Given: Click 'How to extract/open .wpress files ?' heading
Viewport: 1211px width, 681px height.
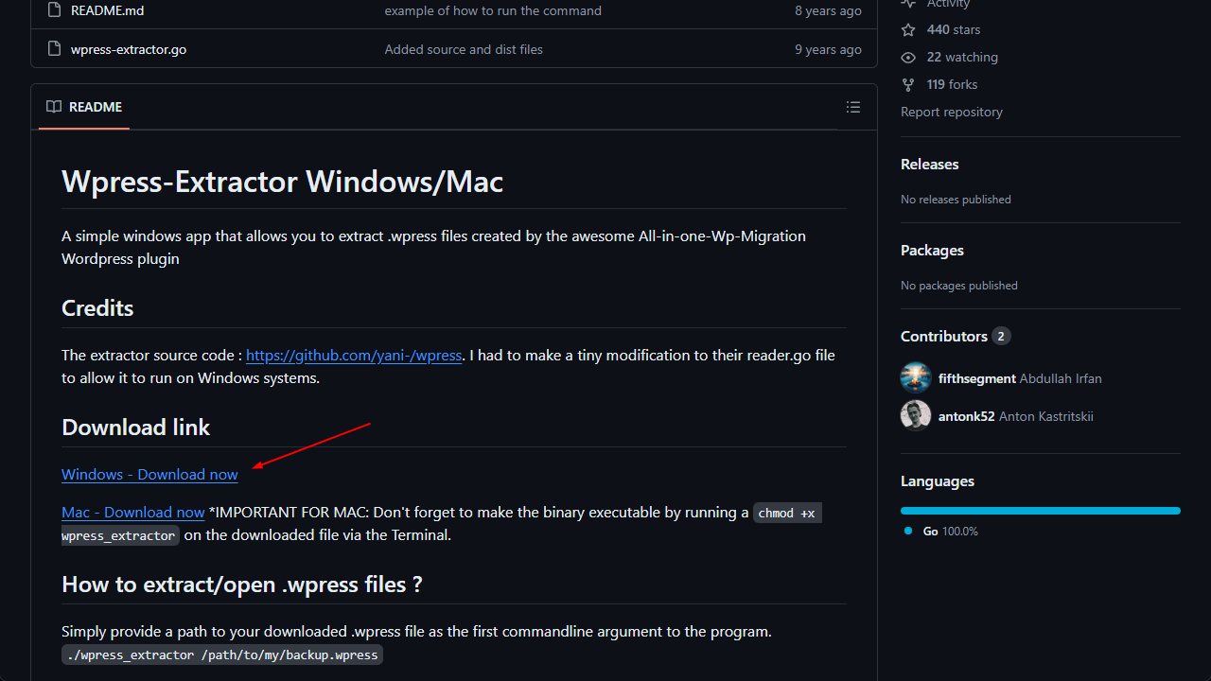Looking at the screenshot, I should coord(241,584).
